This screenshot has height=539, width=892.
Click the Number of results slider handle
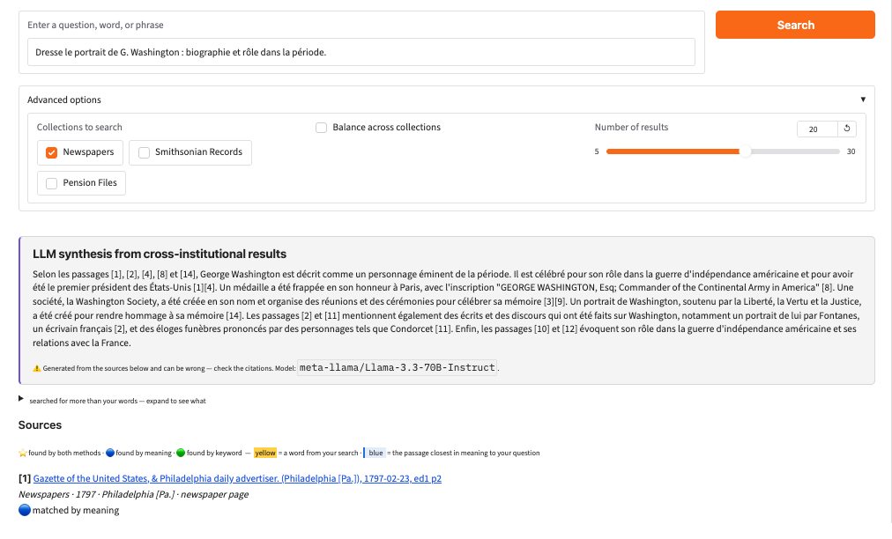pyautogui.click(x=745, y=151)
